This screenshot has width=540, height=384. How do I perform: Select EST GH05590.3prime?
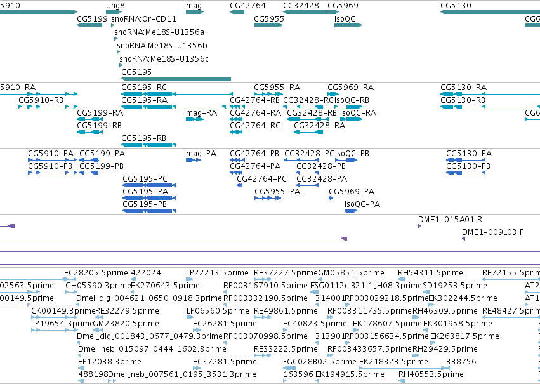pyautogui.click(x=98, y=286)
